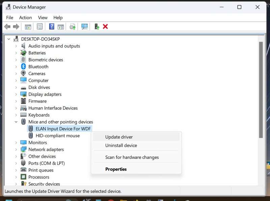Select the Disk drives tree item
This screenshot has height=201, width=270.
[39, 87]
